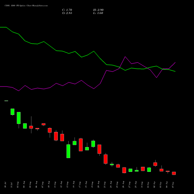The width and height of the screenshot is (194, 194).
Task: Click the green candle for 19 Aug
Action: coord(93,144)
